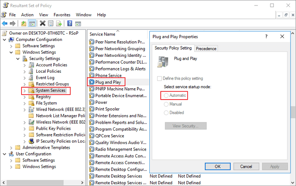Select Automatic startup mode radio button

coord(166,96)
